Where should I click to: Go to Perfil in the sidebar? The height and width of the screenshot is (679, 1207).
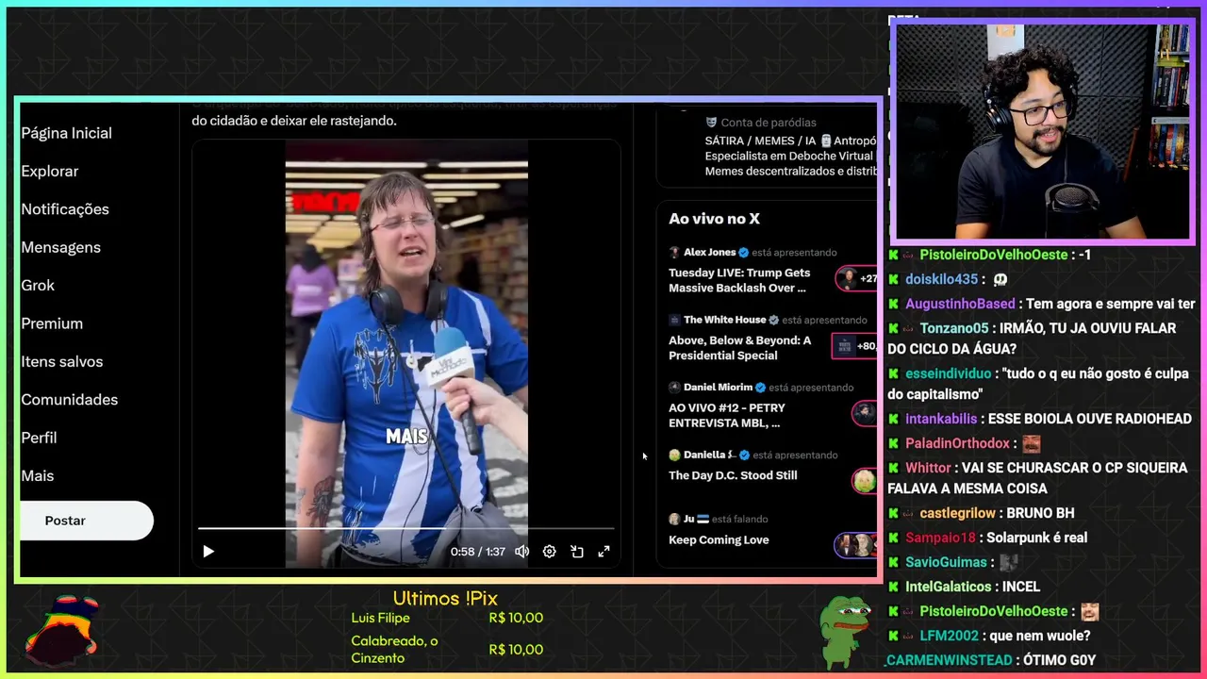tap(39, 438)
